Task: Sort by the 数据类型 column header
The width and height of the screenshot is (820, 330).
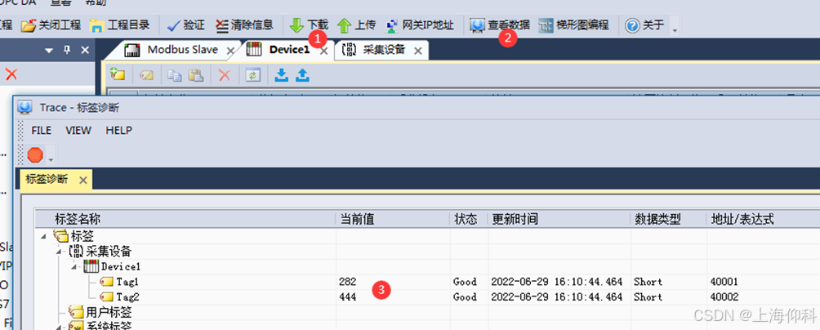Action: coord(668,219)
